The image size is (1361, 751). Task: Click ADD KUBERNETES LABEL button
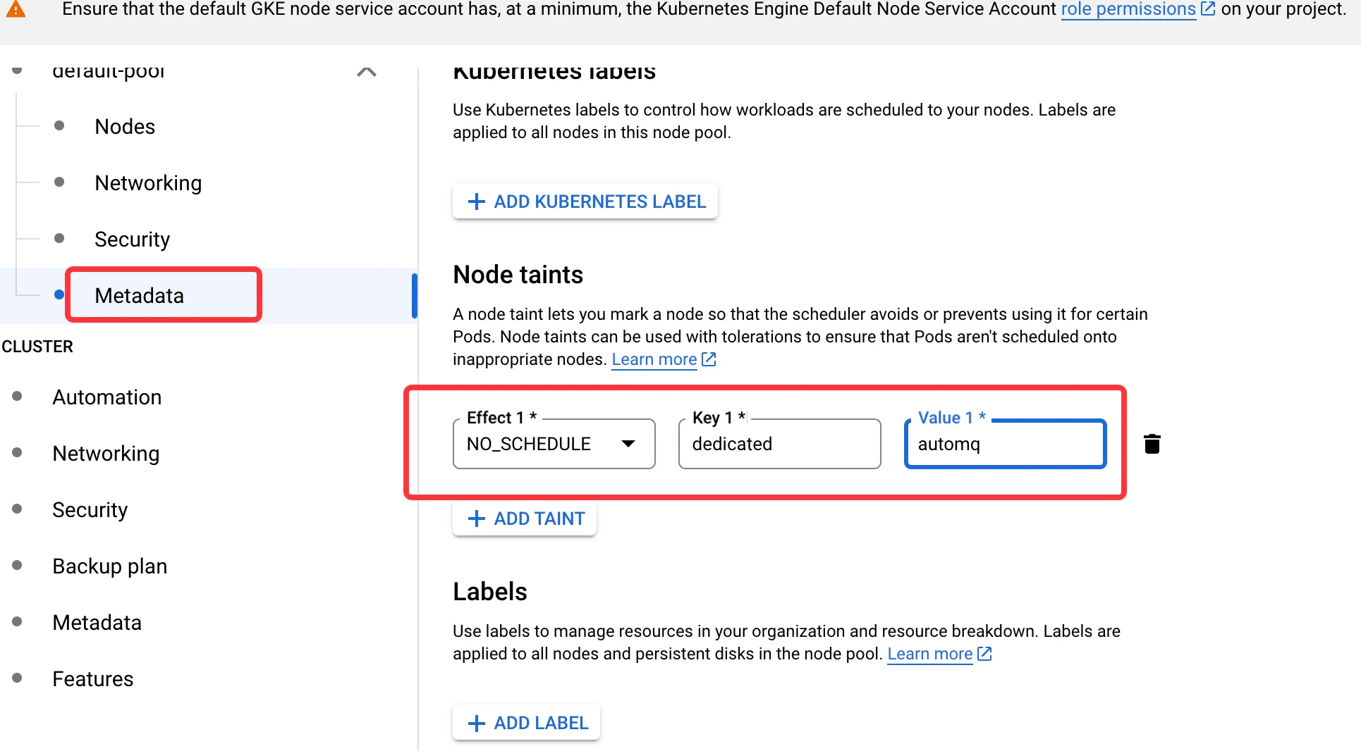[585, 201]
